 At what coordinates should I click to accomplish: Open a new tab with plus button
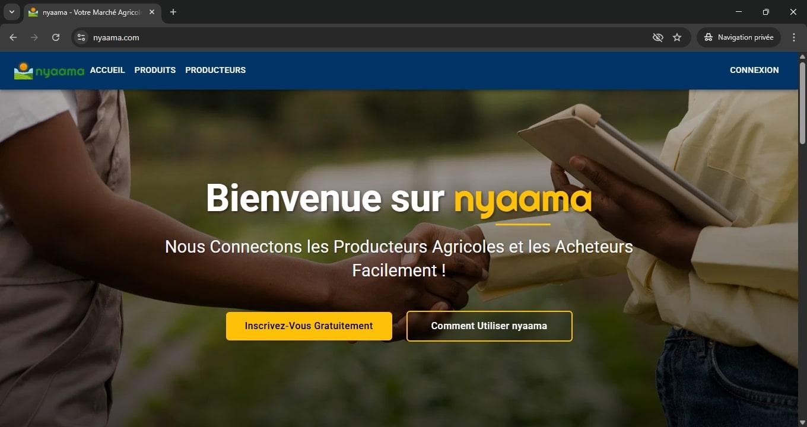tap(173, 12)
